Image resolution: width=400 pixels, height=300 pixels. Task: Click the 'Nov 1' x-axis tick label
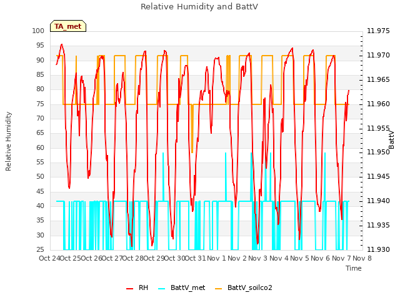click(x=216, y=258)
